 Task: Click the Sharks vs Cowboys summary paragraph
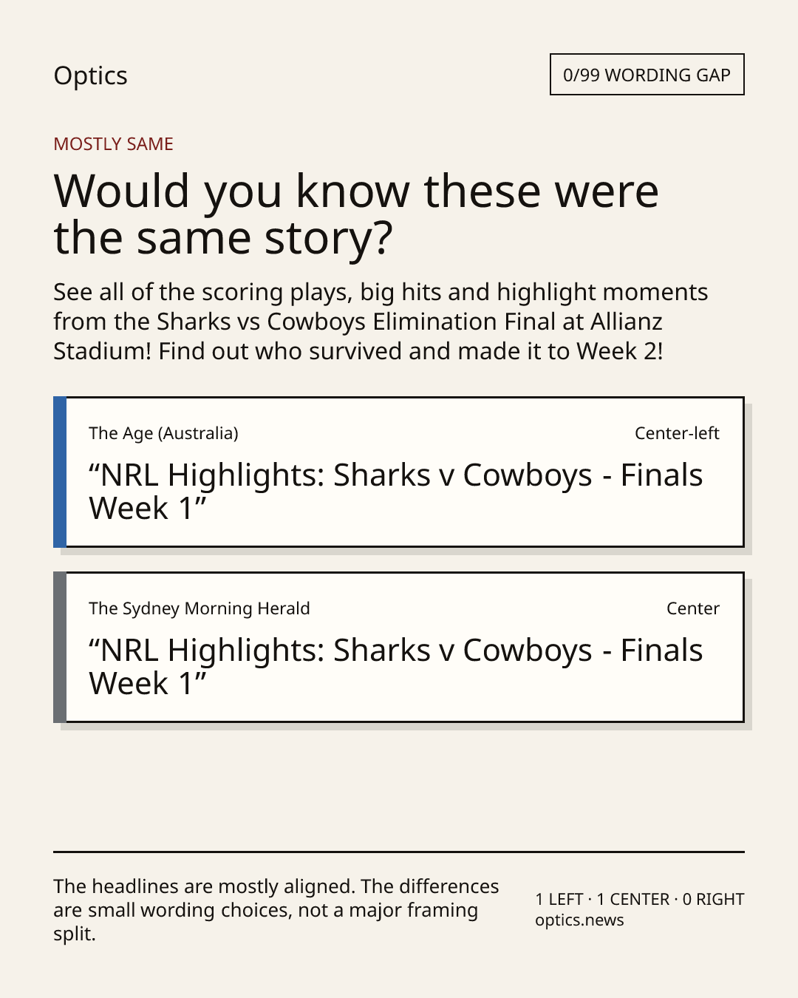[381, 322]
